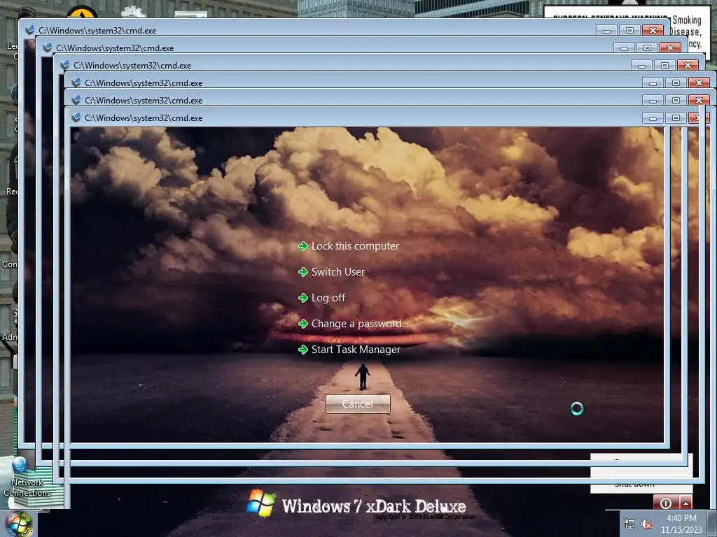Screen dimensions: 717x537
Task: Open the network tray icon
Action: tap(629, 524)
